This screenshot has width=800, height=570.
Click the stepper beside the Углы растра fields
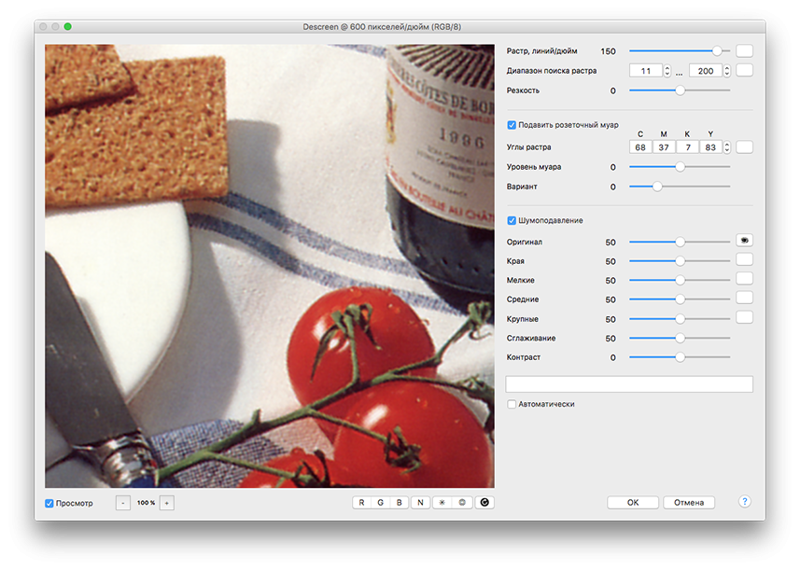tap(727, 147)
